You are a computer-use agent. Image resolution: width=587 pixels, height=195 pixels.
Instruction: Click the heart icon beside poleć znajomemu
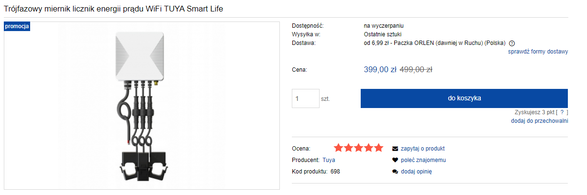395,160
